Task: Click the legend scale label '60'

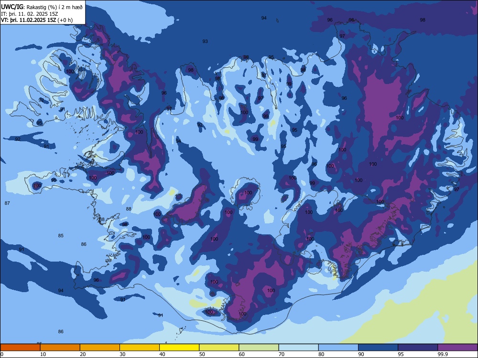Action: (x=242, y=354)
